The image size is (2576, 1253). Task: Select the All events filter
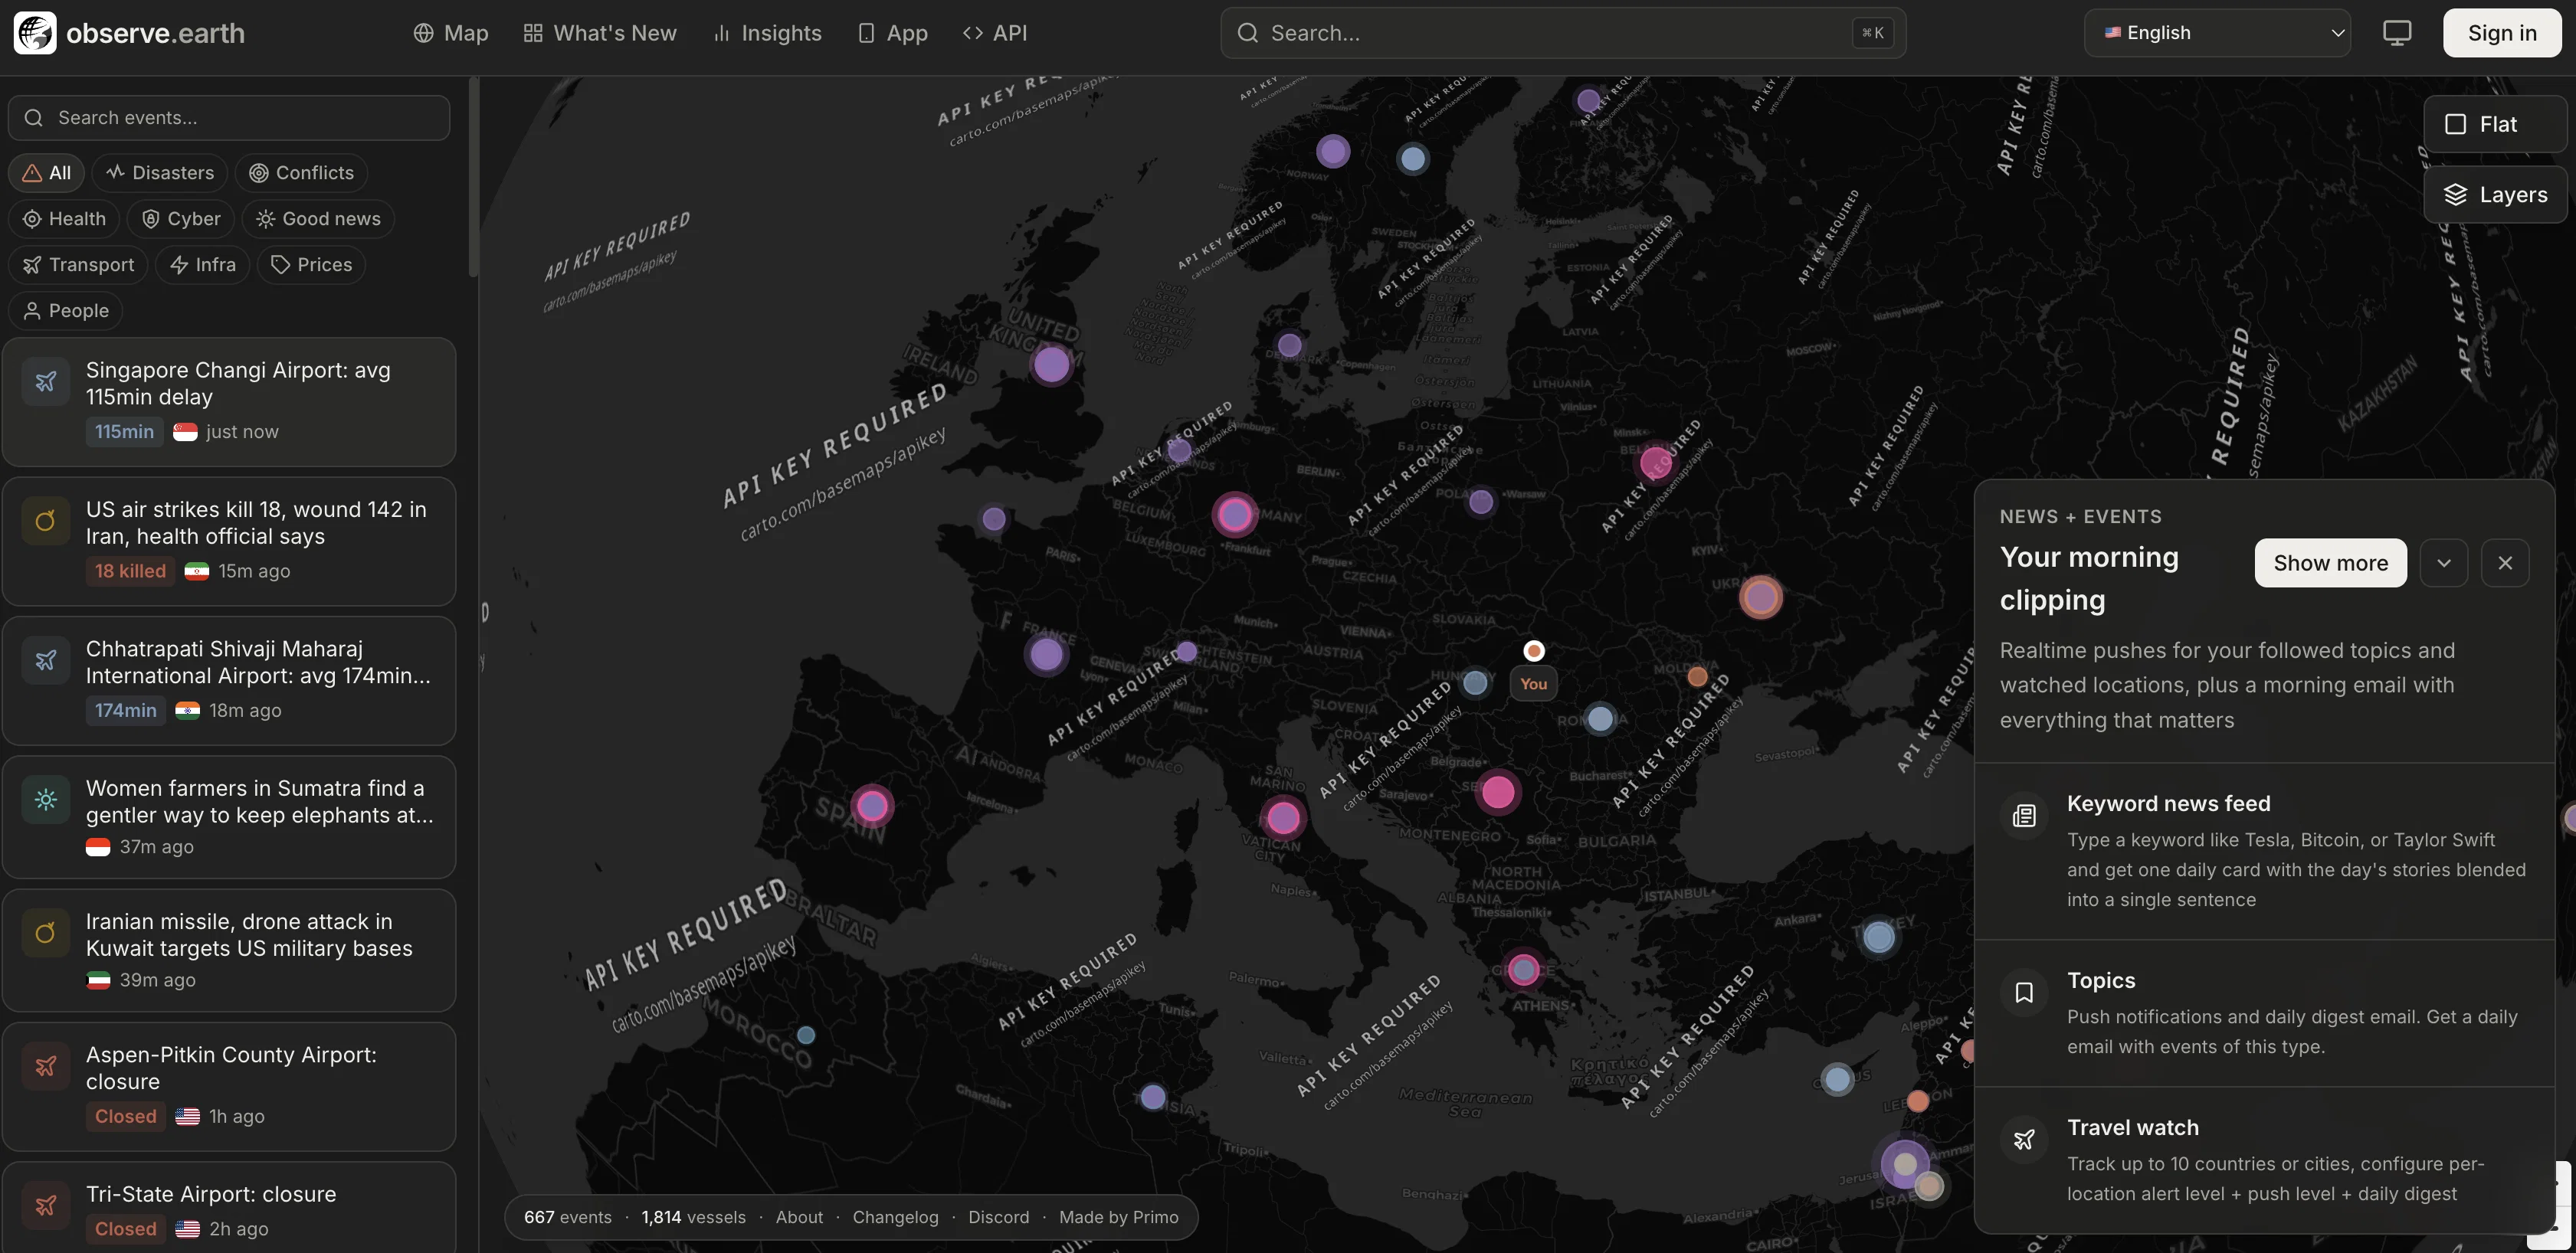[47, 173]
